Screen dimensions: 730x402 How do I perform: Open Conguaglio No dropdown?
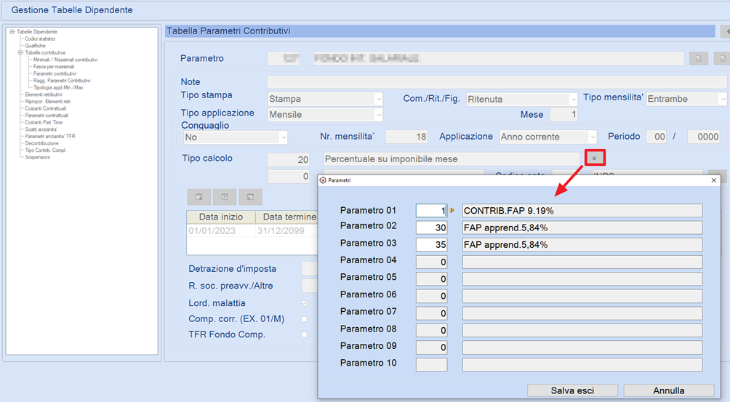(283, 137)
